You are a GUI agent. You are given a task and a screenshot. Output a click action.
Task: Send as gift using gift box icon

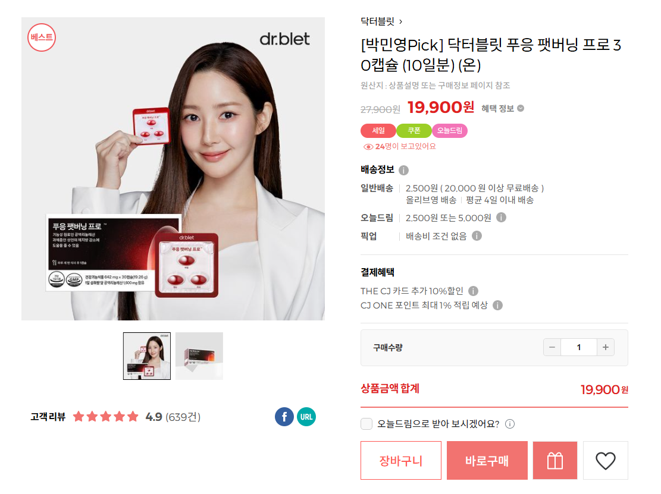(555, 460)
